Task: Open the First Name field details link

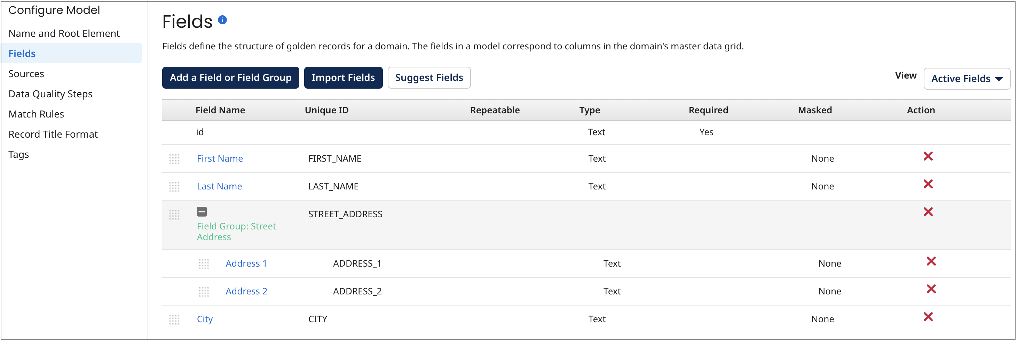Action: (220, 159)
